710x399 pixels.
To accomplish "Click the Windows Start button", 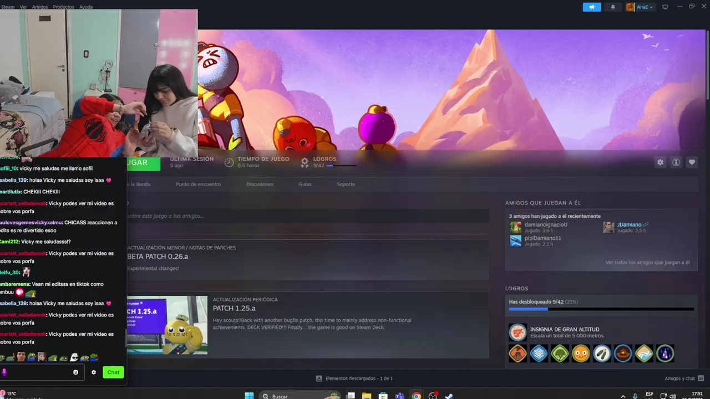I will pyautogui.click(x=250, y=396).
